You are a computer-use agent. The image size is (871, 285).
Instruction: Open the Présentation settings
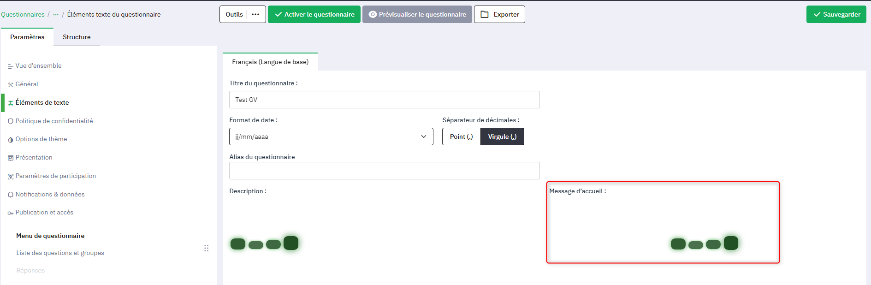[x=34, y=157]
